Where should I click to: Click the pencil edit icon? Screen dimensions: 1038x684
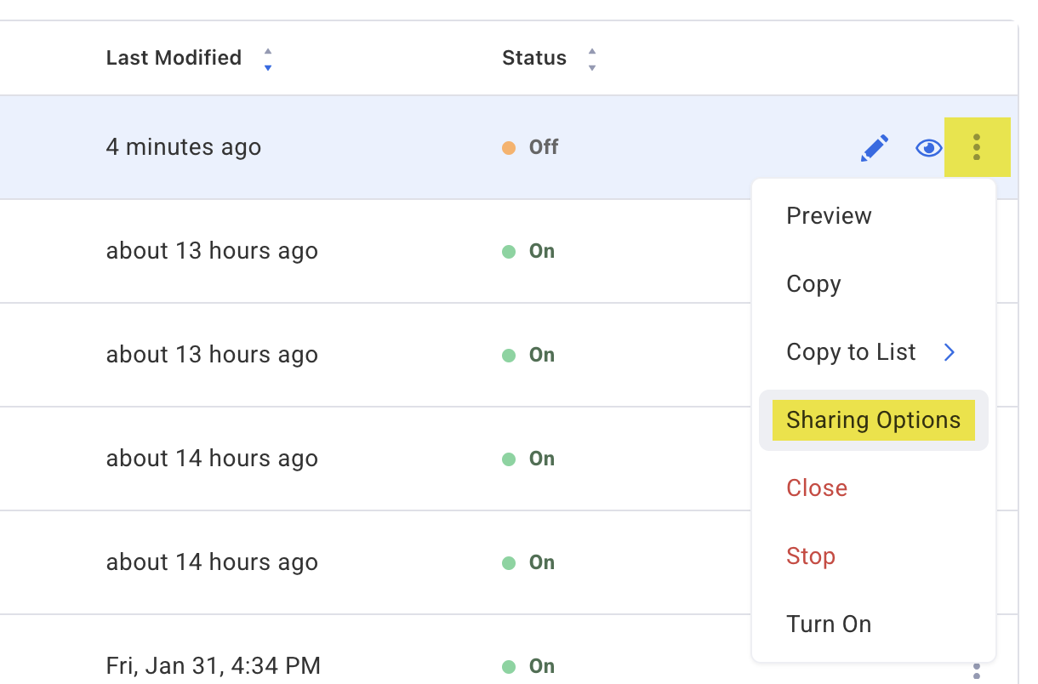pos(874,147)
